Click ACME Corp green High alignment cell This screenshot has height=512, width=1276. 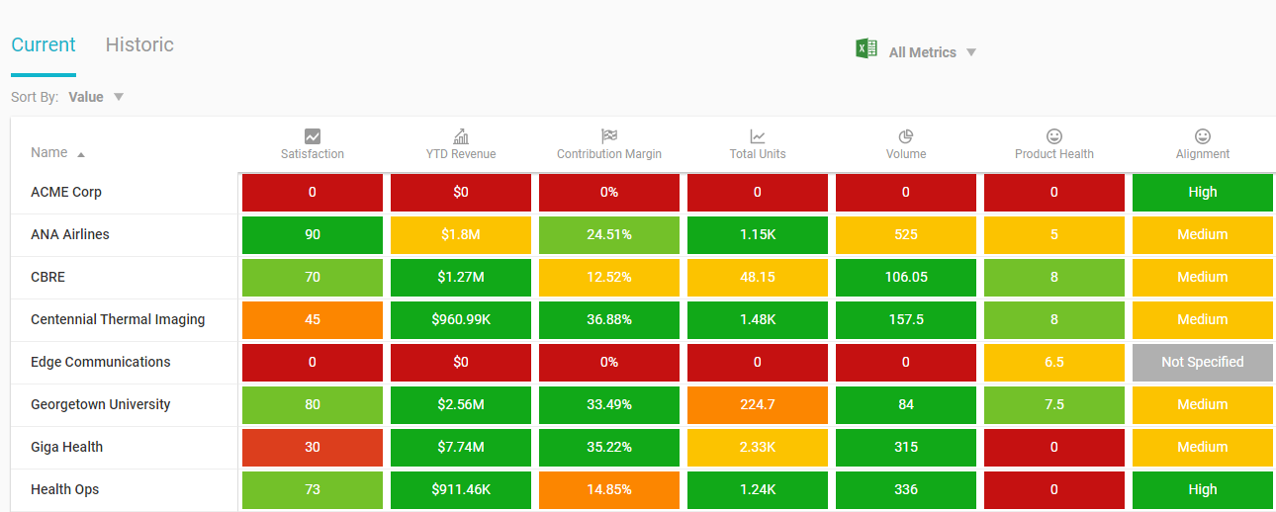1203,193
